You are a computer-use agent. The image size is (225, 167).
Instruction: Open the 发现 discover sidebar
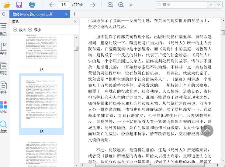pyautogui.click(x=3, y=107)
